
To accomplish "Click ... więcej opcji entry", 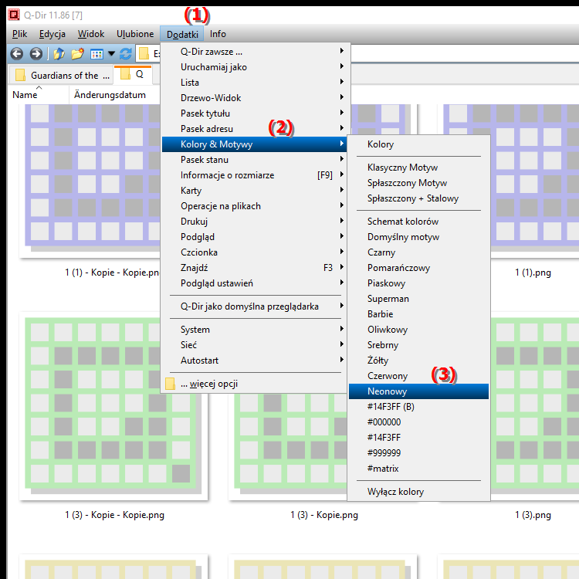I will (x=254, y=384).
